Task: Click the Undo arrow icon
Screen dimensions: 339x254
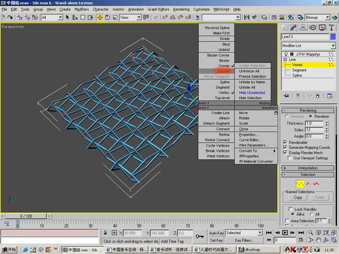Action: click(x=3, y=17)
